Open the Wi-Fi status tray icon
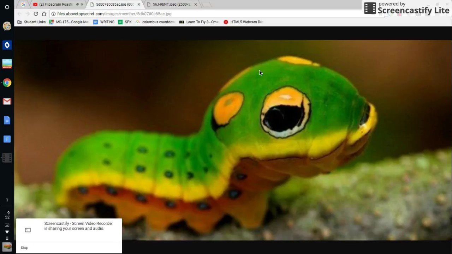Image resolution: width=452 pixels, height=254 pixels. pyautogui.click(x=7, y=232)
